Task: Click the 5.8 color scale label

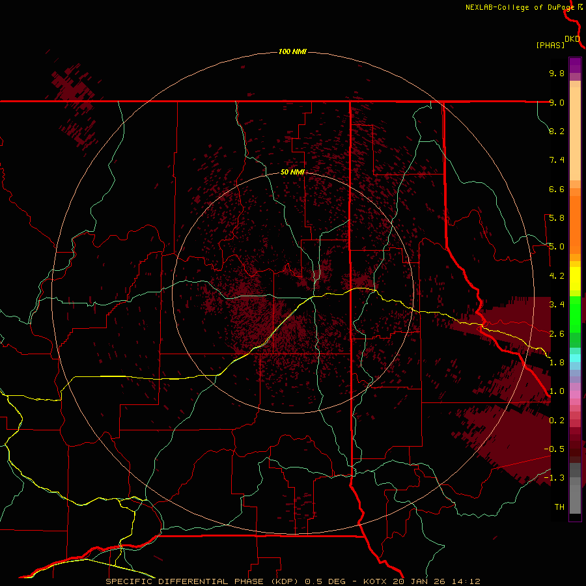Action: [x=557, y=218]
